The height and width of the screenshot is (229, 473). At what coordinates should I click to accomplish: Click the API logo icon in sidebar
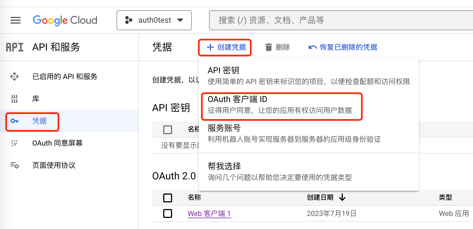[15, 47]
